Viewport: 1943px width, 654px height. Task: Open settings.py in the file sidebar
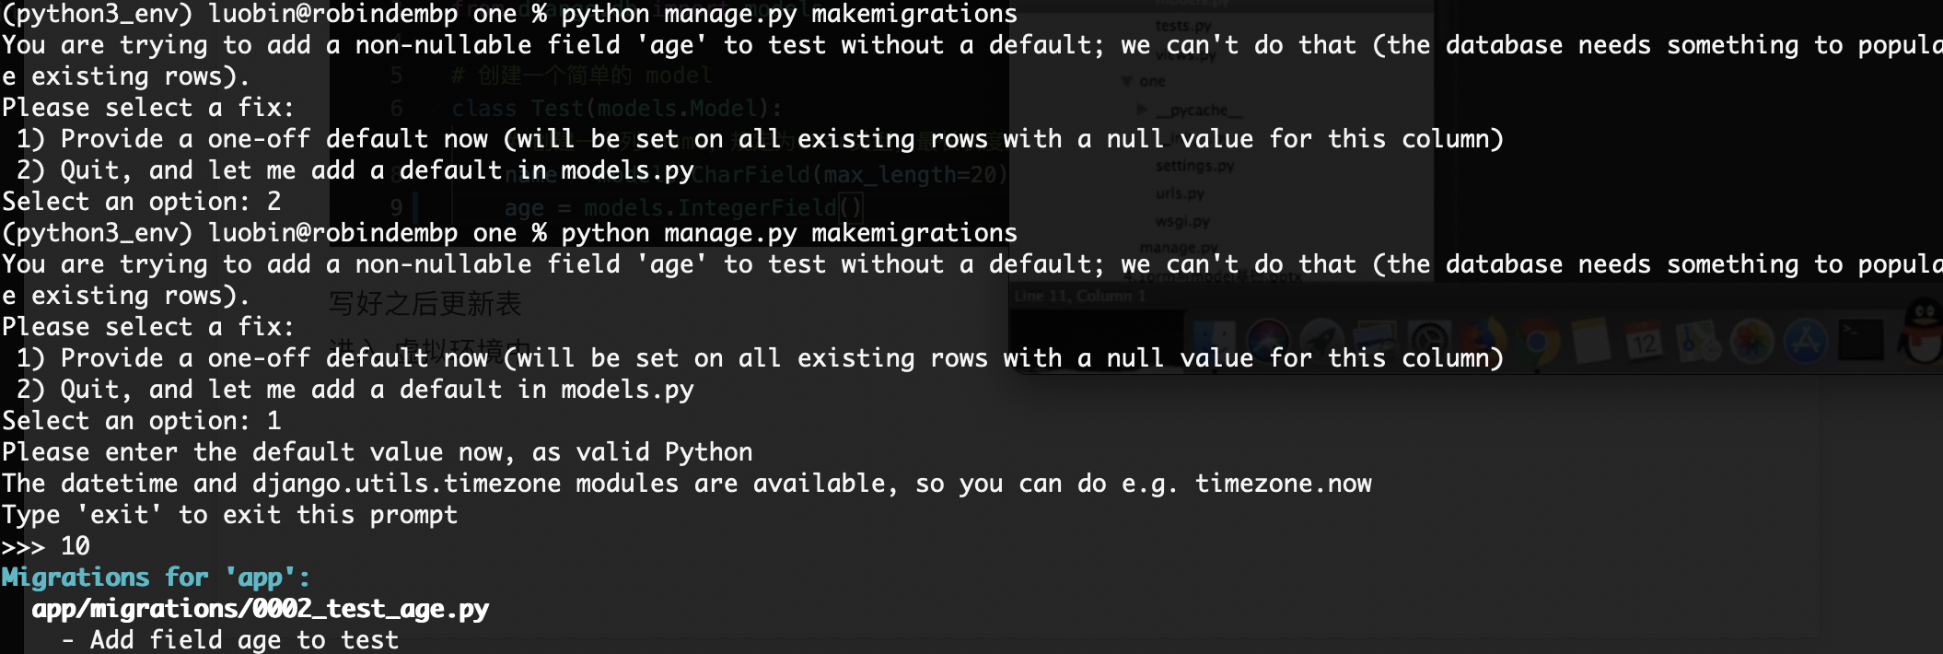1195,166
